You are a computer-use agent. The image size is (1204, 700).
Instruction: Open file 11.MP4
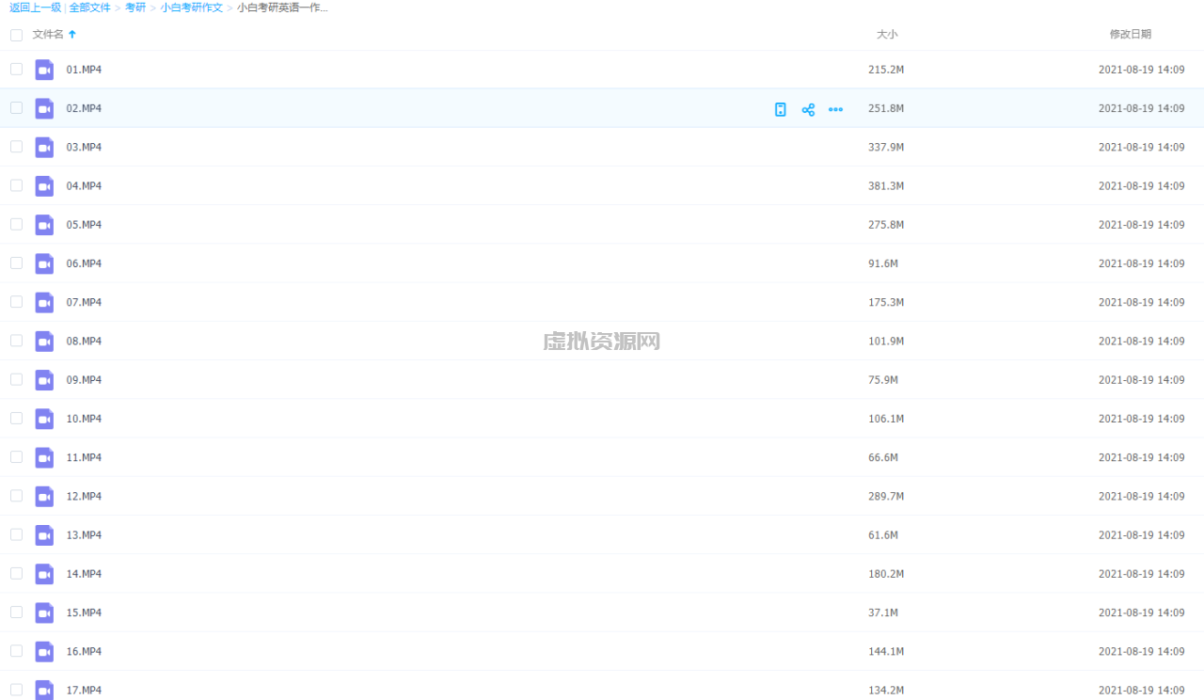(84, 457)
